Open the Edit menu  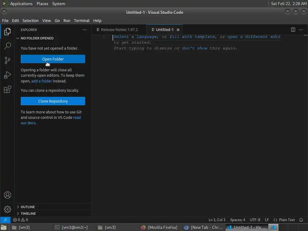point(15,21)
